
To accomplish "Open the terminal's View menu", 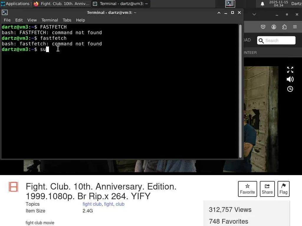I will coord(32,20).
